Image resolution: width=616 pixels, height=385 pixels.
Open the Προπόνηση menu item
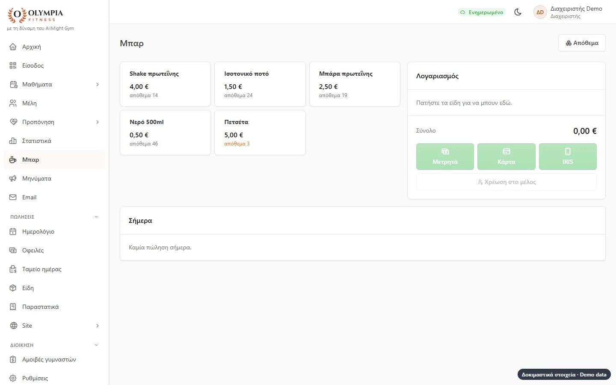pos(54,122)
